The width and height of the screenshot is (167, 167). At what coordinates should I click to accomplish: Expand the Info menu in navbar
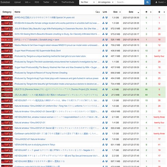click(28, 2)
